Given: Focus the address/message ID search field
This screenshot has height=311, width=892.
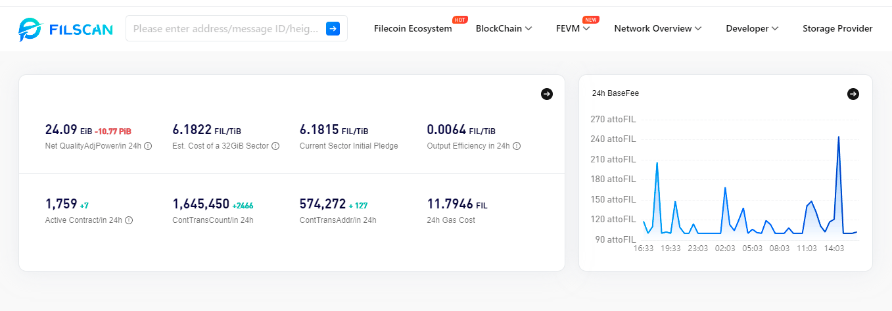Looking at the screenshot, I should [225, 28].
